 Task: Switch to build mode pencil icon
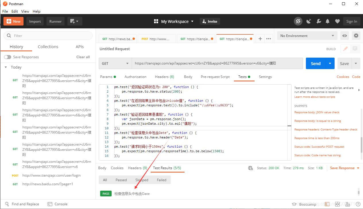[x=345, y=49]
